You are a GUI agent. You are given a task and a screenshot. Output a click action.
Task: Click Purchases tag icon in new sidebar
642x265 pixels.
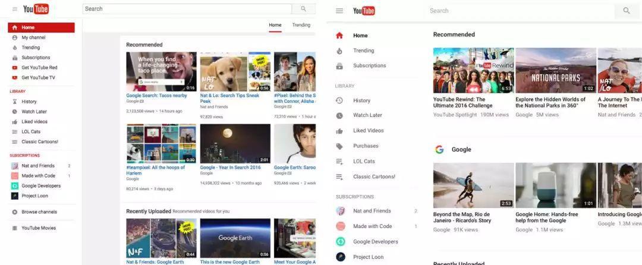[339, 146]
